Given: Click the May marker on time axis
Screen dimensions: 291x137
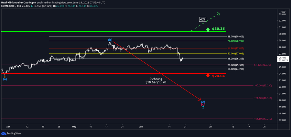Looking at the screenshot, I should 74,127.
